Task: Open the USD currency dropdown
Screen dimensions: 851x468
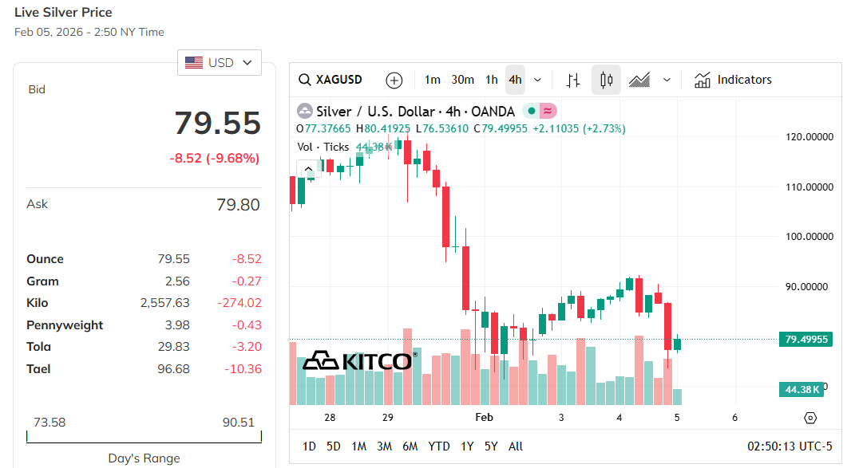Action: [x=220, y=62]
